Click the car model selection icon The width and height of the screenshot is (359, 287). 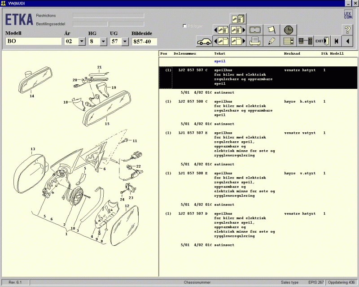point(204,41)
